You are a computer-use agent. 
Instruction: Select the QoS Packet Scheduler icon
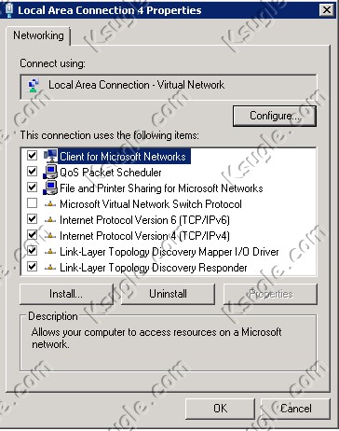50,172
